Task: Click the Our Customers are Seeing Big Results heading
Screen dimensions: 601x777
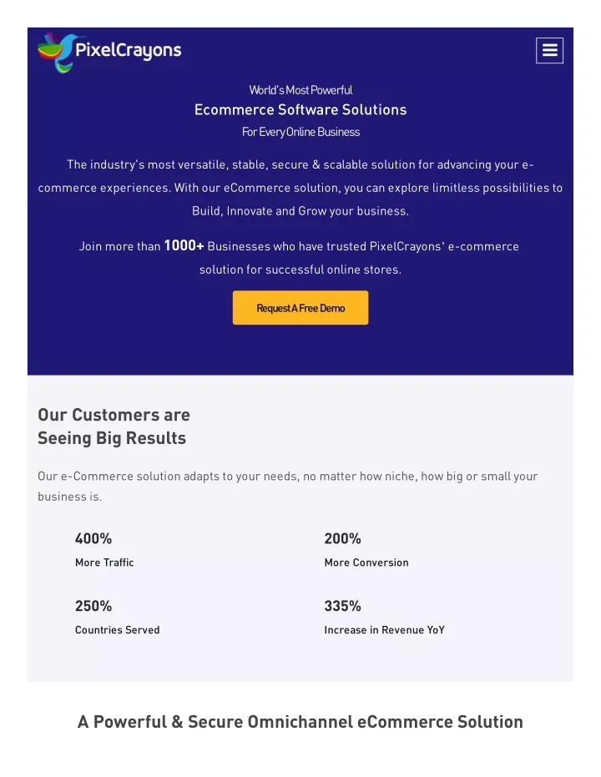Action: [114, 426]
